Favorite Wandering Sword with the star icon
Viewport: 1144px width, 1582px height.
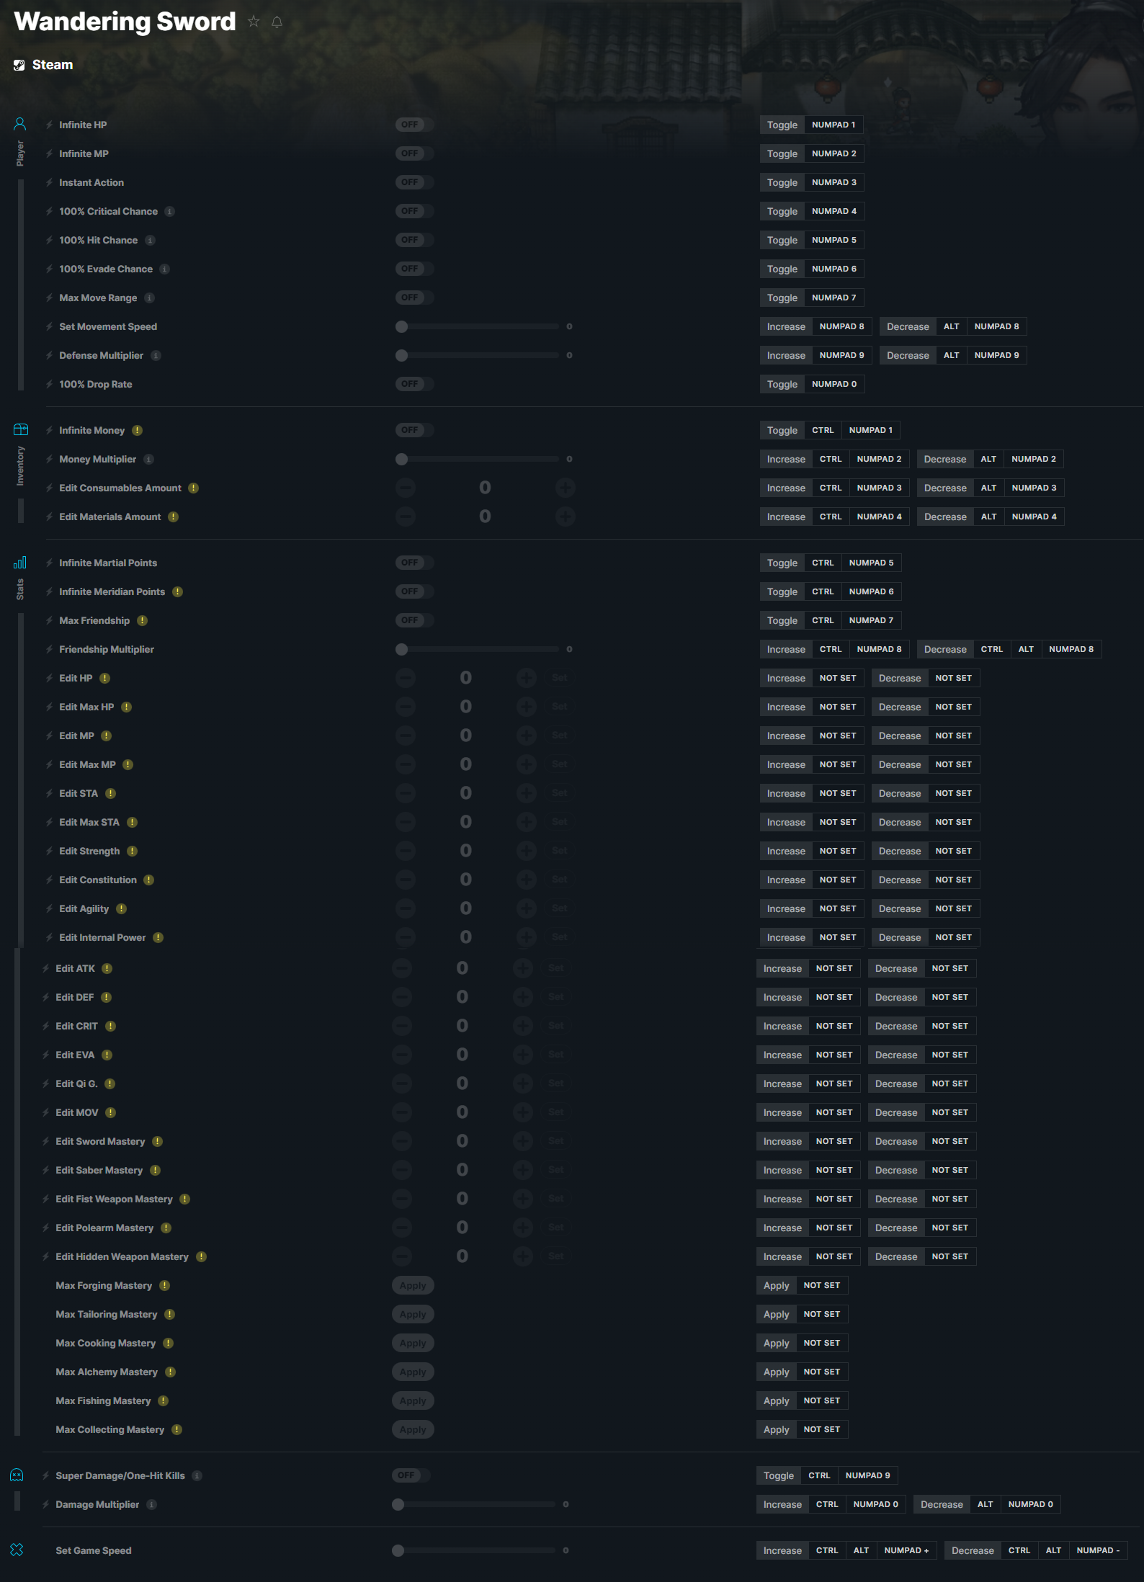click(x=254, y=22)
